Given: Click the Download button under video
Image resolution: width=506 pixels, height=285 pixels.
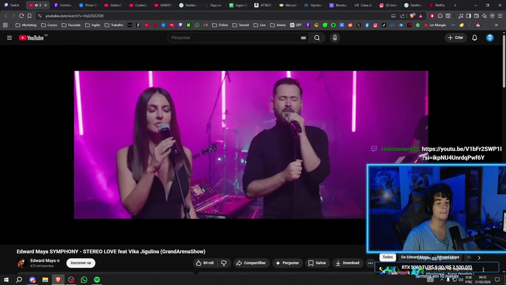Looking at the screenshot, I should (x=347, y=263).
